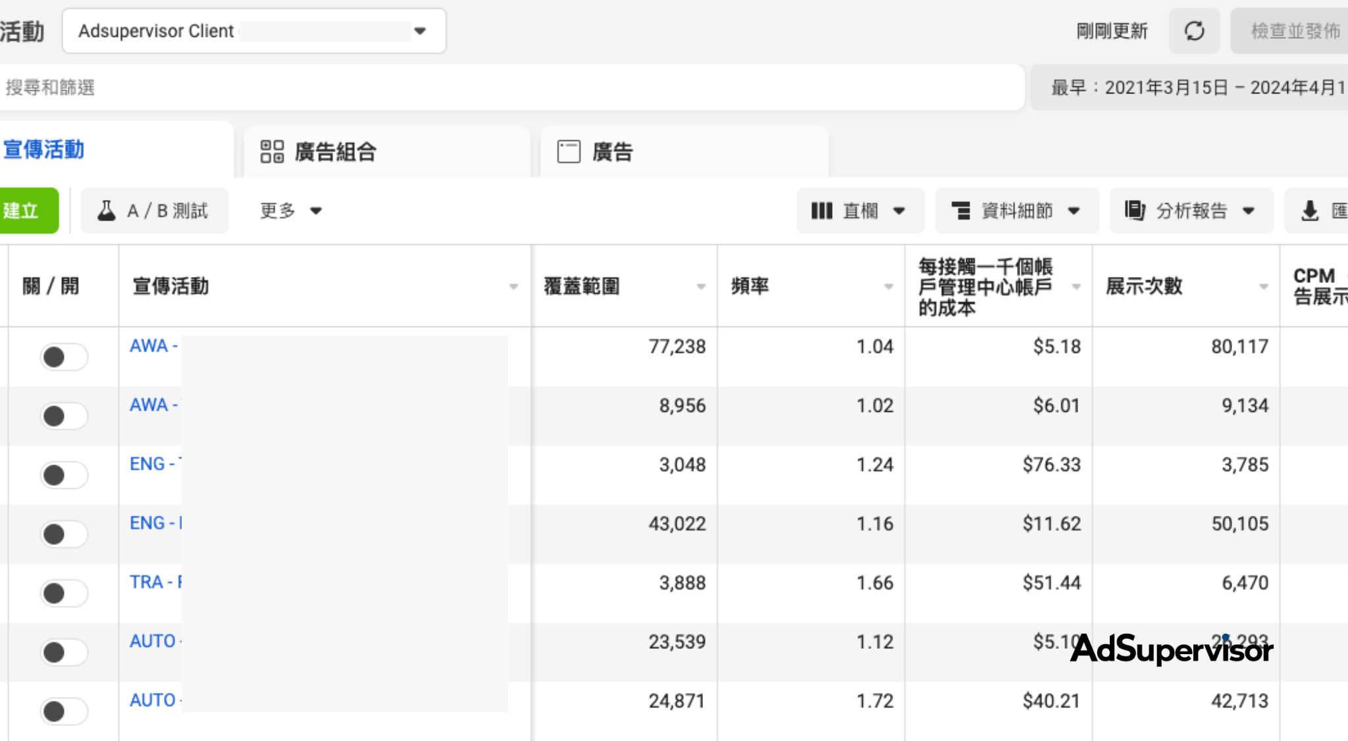Click the 關 / 開 column header

pyautogui.click(x=51, y=286)
